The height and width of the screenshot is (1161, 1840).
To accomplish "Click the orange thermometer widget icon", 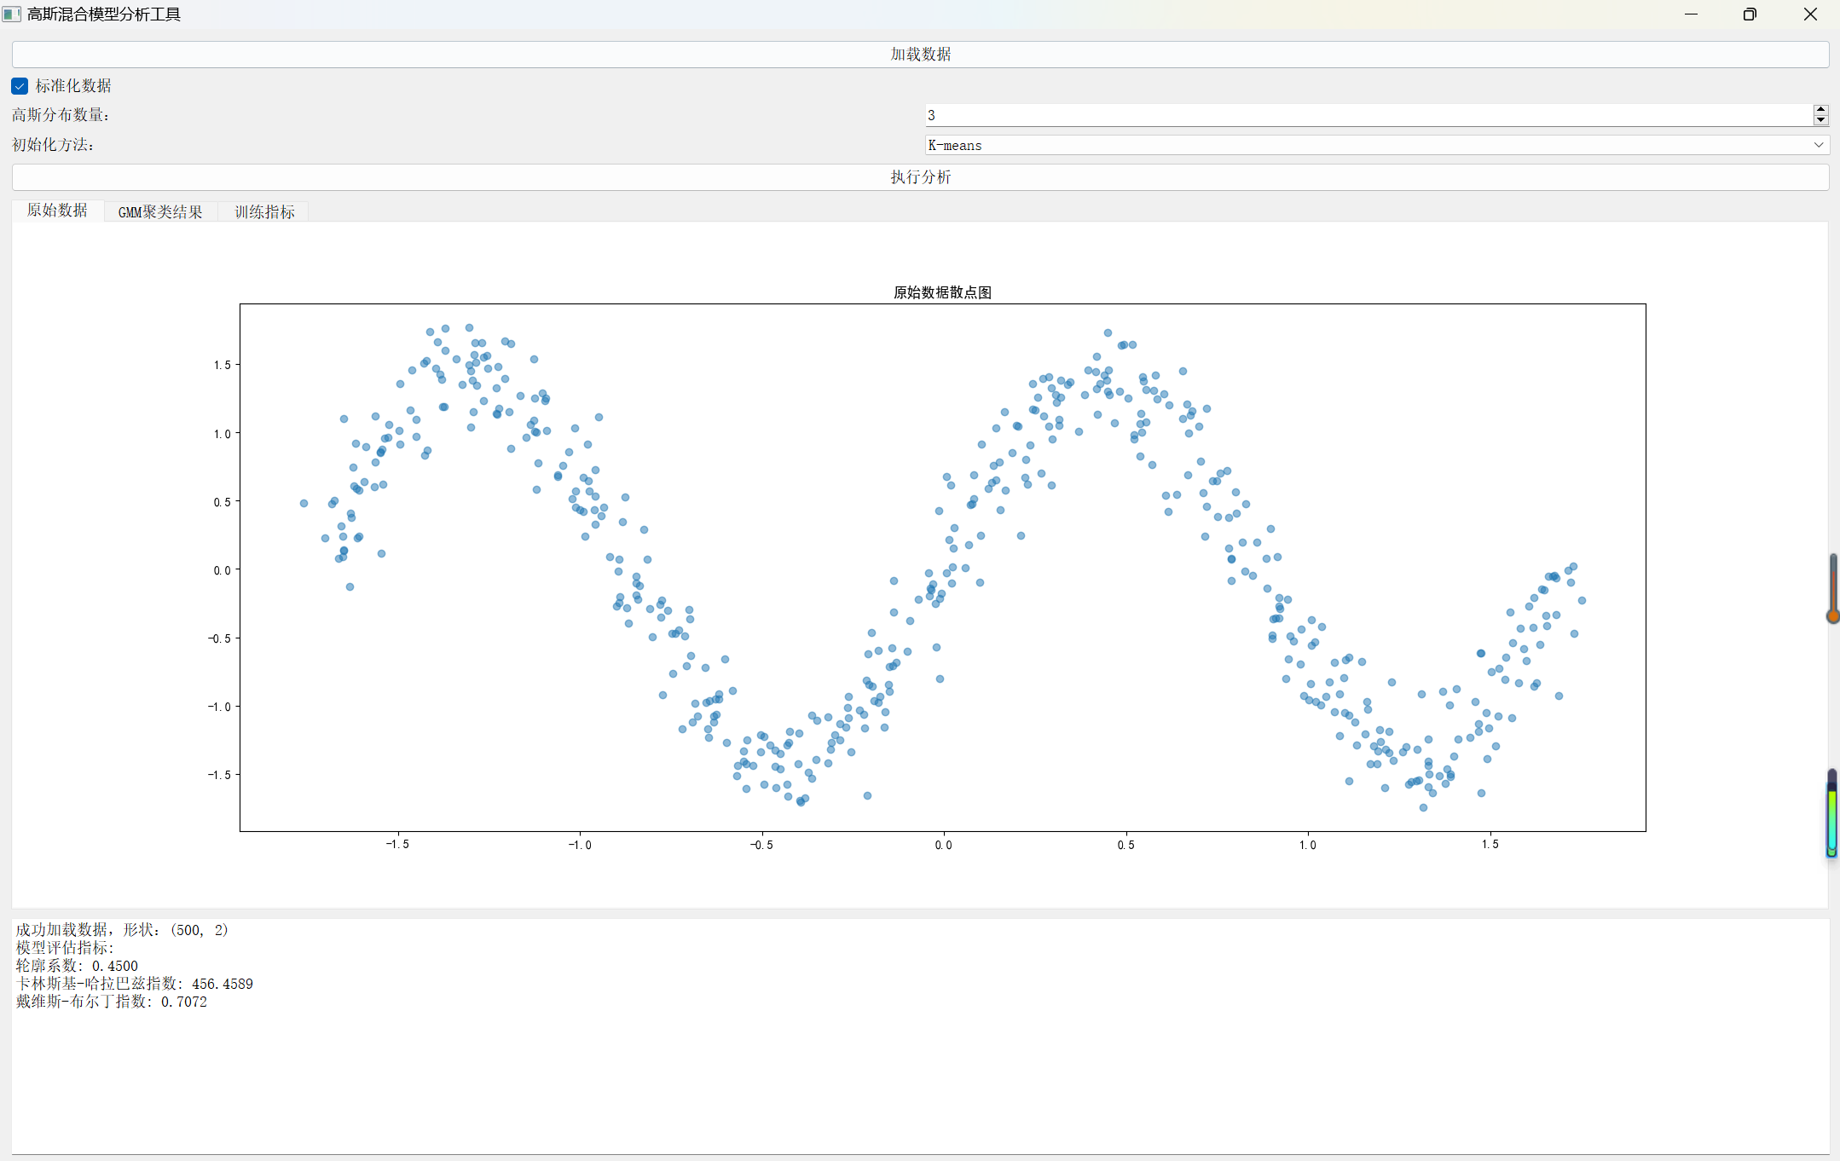I will [1832, 588].
